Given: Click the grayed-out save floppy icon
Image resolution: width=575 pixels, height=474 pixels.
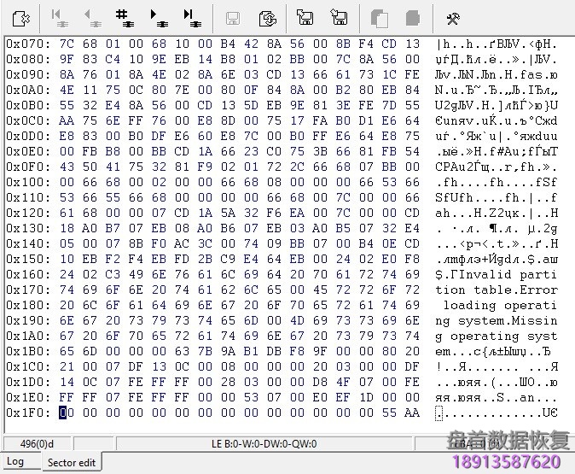Looking at the screenshot, I should 232,17.
